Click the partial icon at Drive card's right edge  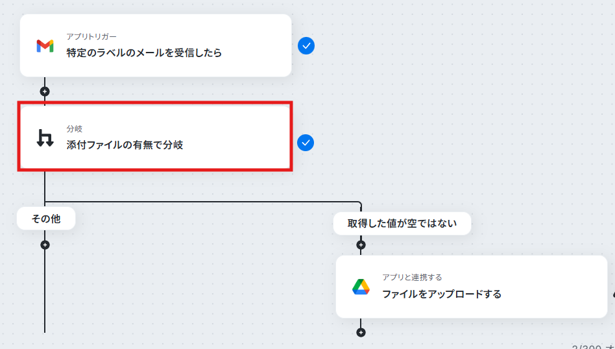click(x=614, y=295)
